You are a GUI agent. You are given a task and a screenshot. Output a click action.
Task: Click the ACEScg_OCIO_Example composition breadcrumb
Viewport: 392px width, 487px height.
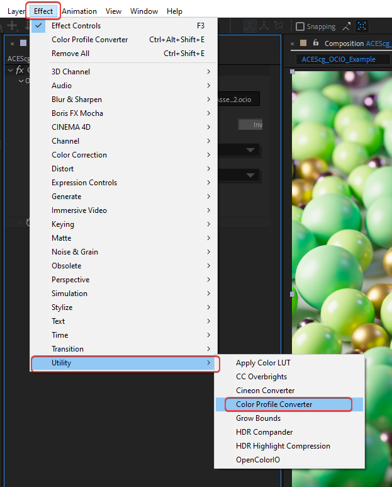339,59
